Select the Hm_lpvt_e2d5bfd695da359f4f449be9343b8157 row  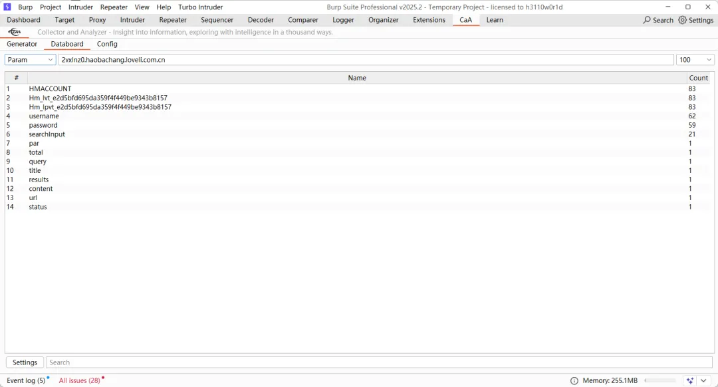click(x=358, y=107)
